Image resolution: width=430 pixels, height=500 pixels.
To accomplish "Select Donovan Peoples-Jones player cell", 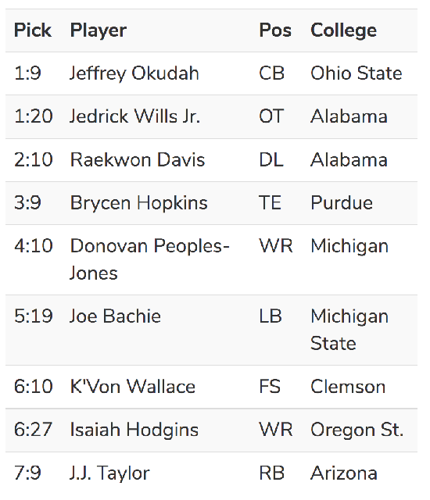I will [x=149, y=259].
